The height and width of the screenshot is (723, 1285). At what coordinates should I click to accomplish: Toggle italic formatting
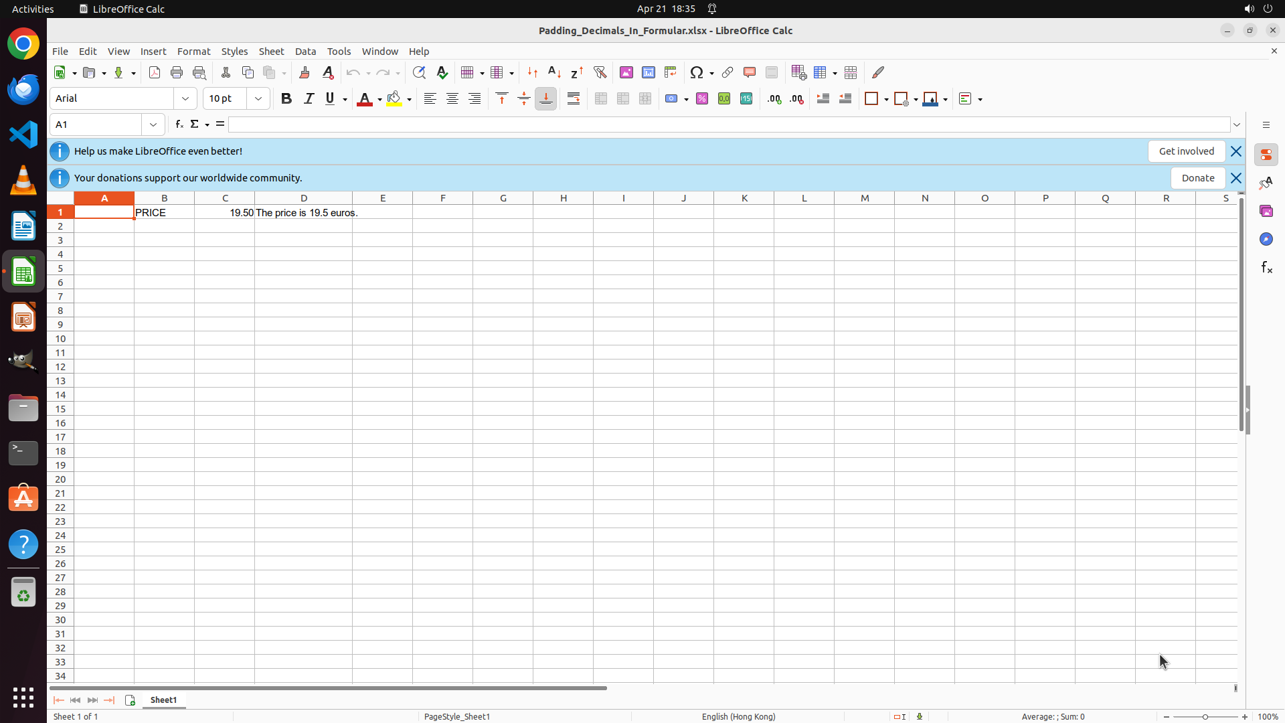(309, 99)
